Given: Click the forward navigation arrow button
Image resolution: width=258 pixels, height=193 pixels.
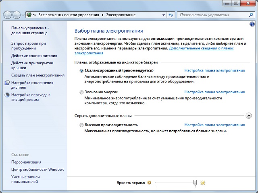Looking at the screenshot, I should coord(17,15).
